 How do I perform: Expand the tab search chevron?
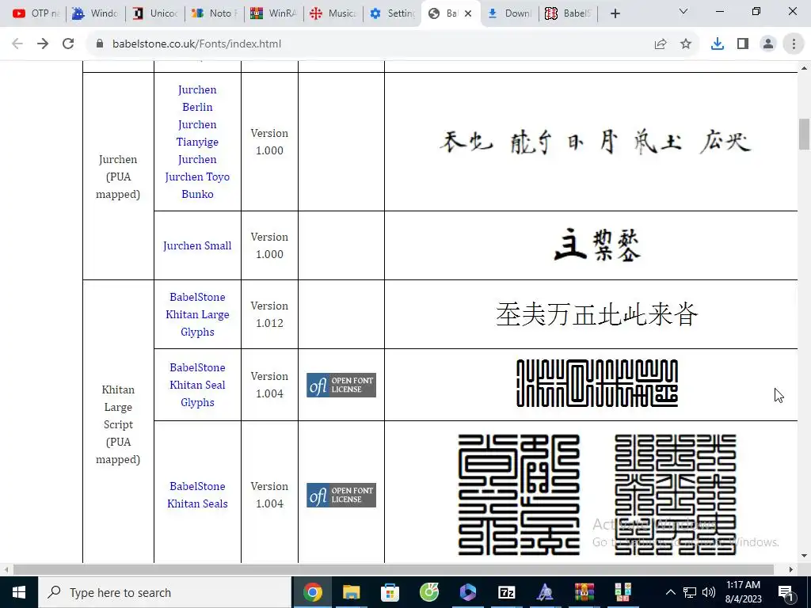coord(683,11)
